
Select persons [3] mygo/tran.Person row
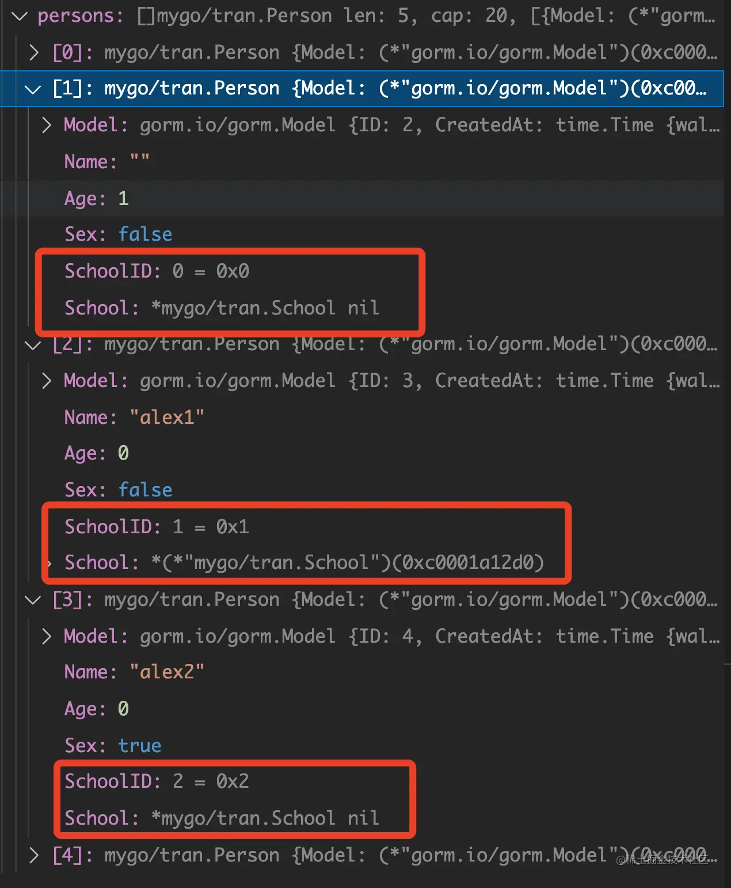[x=363, y=600]
